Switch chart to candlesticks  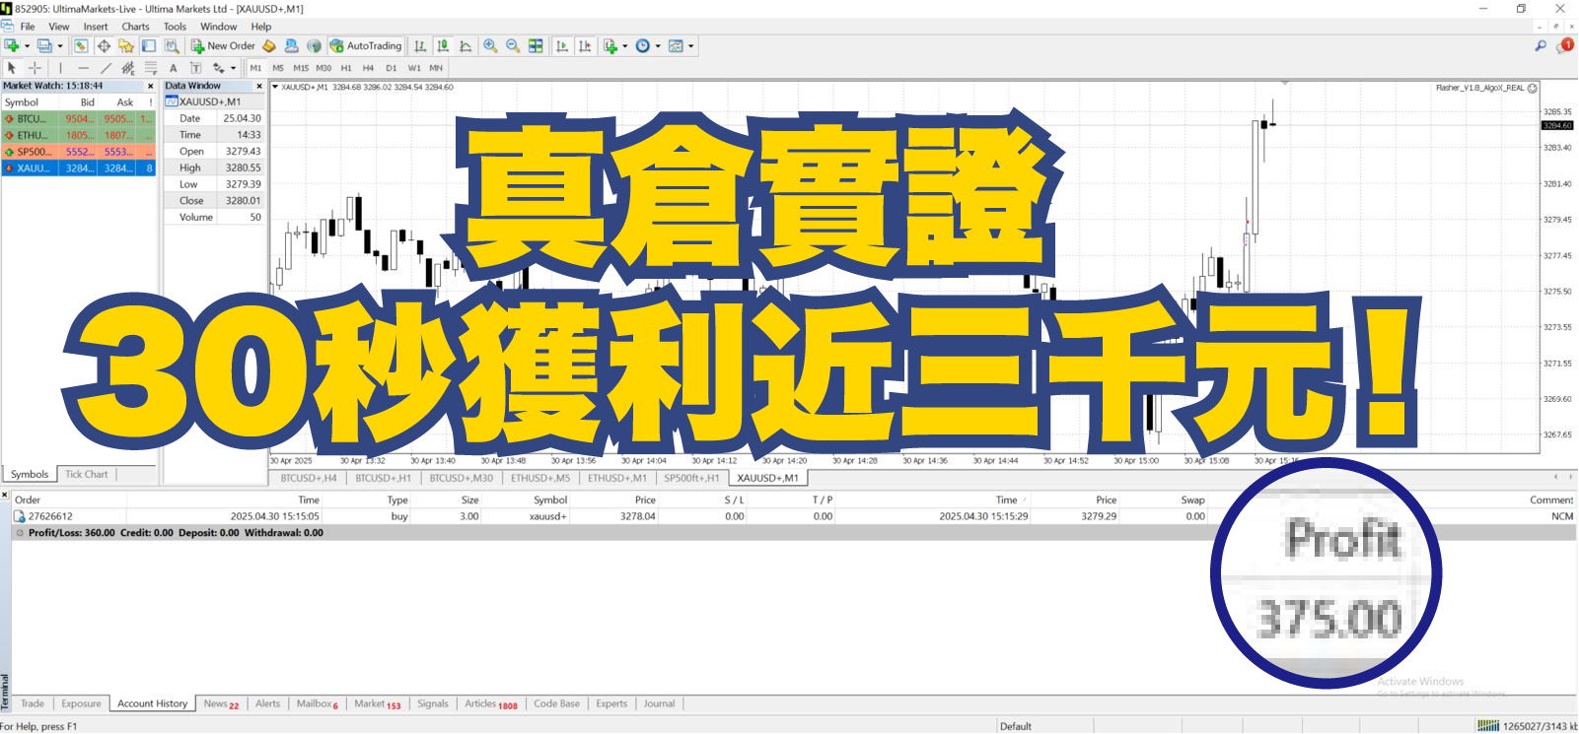(x=444, y=45)
